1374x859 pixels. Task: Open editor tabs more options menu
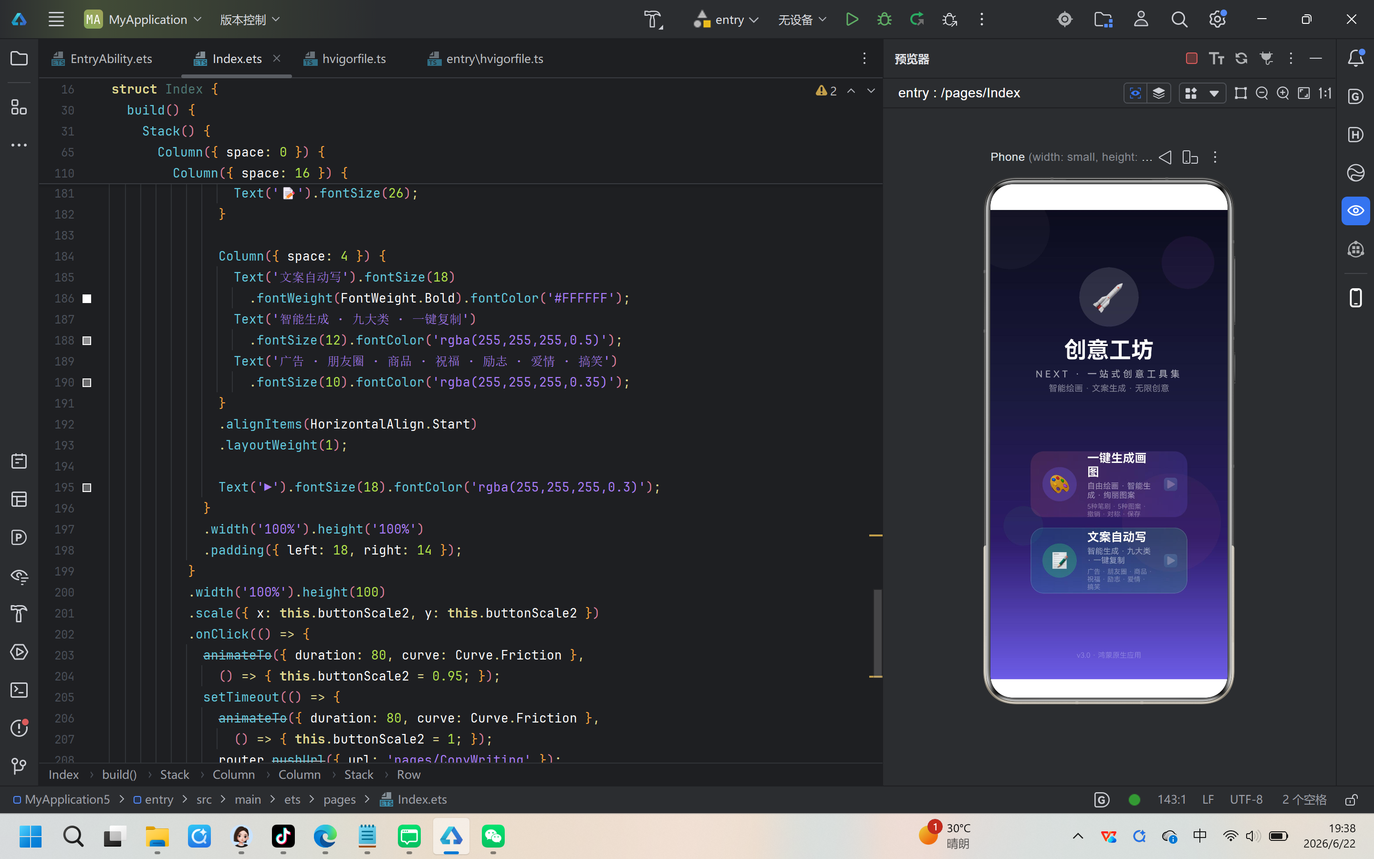tap(864, 58)
